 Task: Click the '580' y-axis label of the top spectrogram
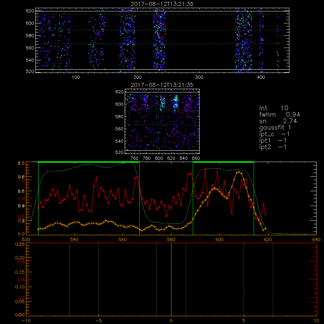(x=30, y=36)
